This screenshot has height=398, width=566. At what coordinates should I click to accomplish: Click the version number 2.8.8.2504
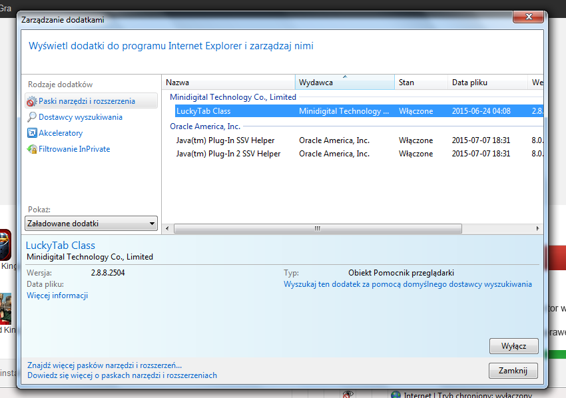coord(108,273)
